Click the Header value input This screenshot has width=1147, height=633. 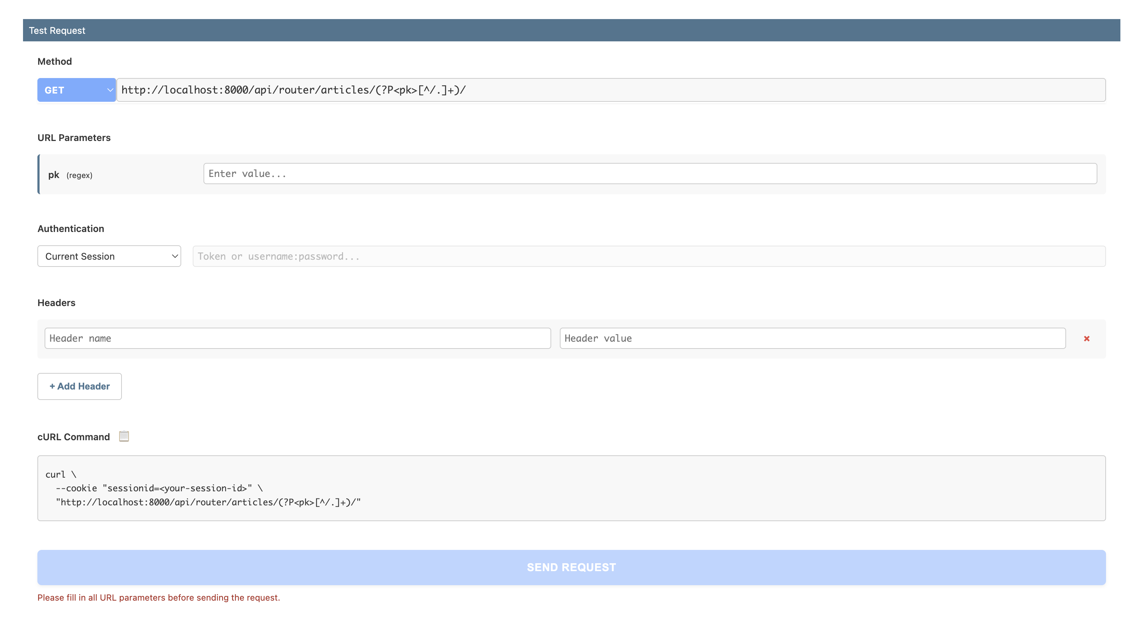click(x=812, y=338)
